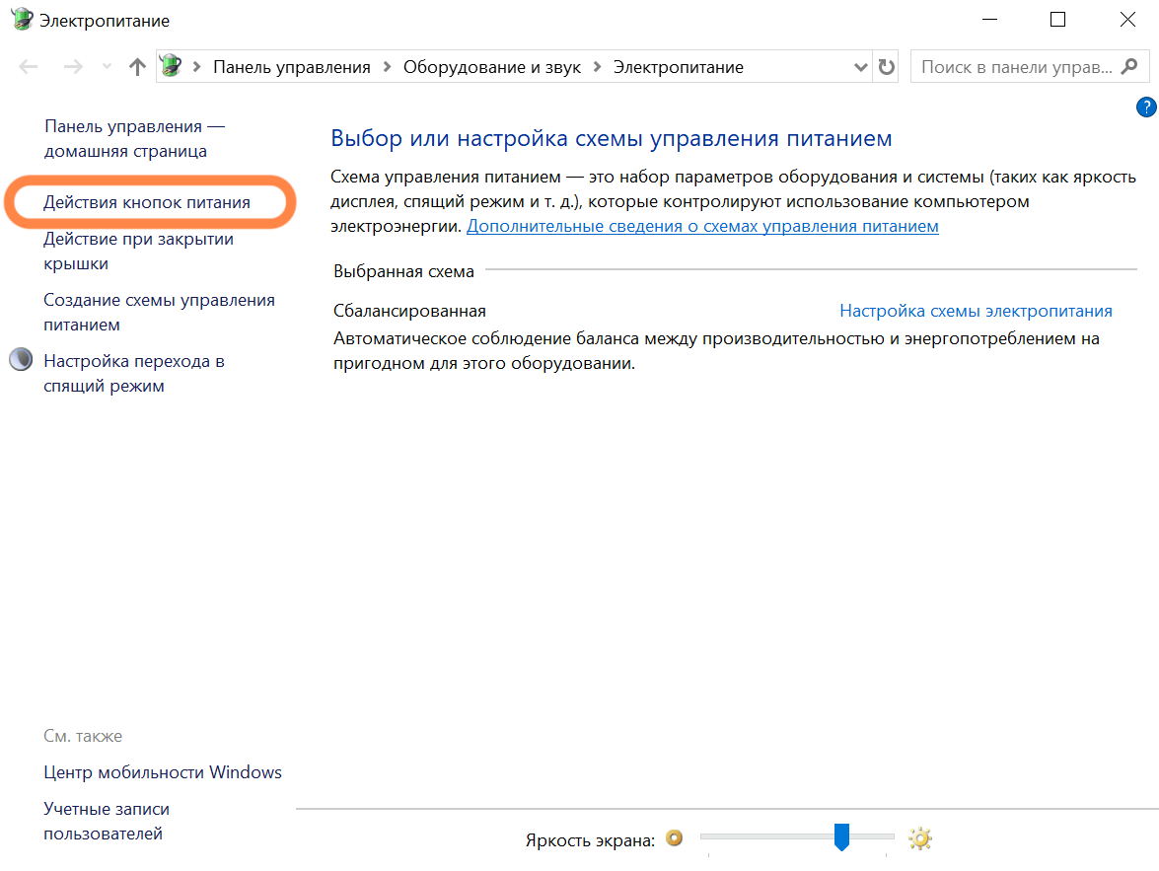Screen dimensions: 1159x871
Task: Go up one level with up arrow
Action: point(137,67)
